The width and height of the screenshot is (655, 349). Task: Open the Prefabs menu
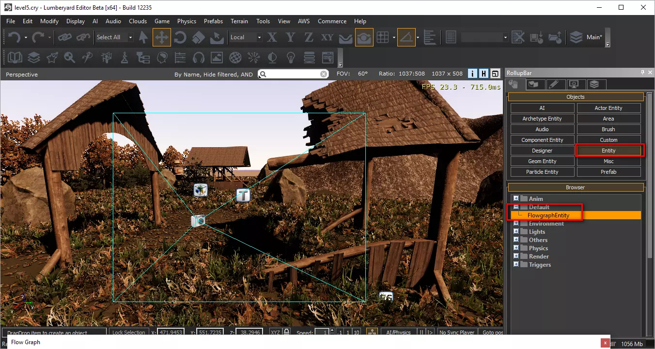click(x=213, y=21)
